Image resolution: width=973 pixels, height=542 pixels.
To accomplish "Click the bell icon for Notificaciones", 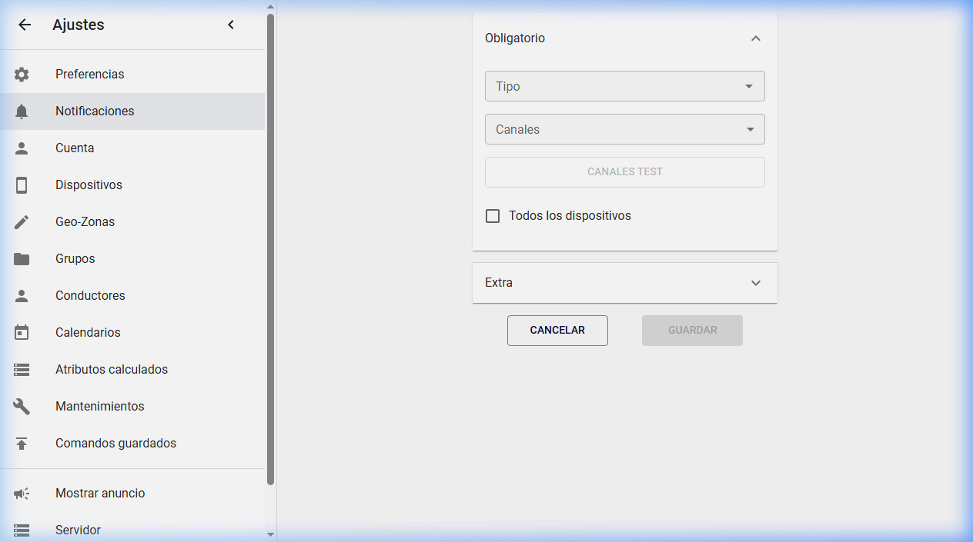I will (22, 111).
